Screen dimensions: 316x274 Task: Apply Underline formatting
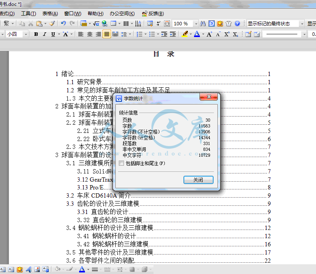click(53, 34)
